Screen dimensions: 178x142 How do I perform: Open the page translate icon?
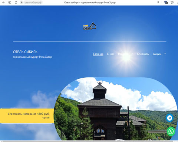166,3
